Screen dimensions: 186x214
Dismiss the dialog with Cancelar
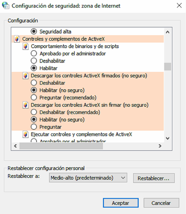(x=161, y=203)
